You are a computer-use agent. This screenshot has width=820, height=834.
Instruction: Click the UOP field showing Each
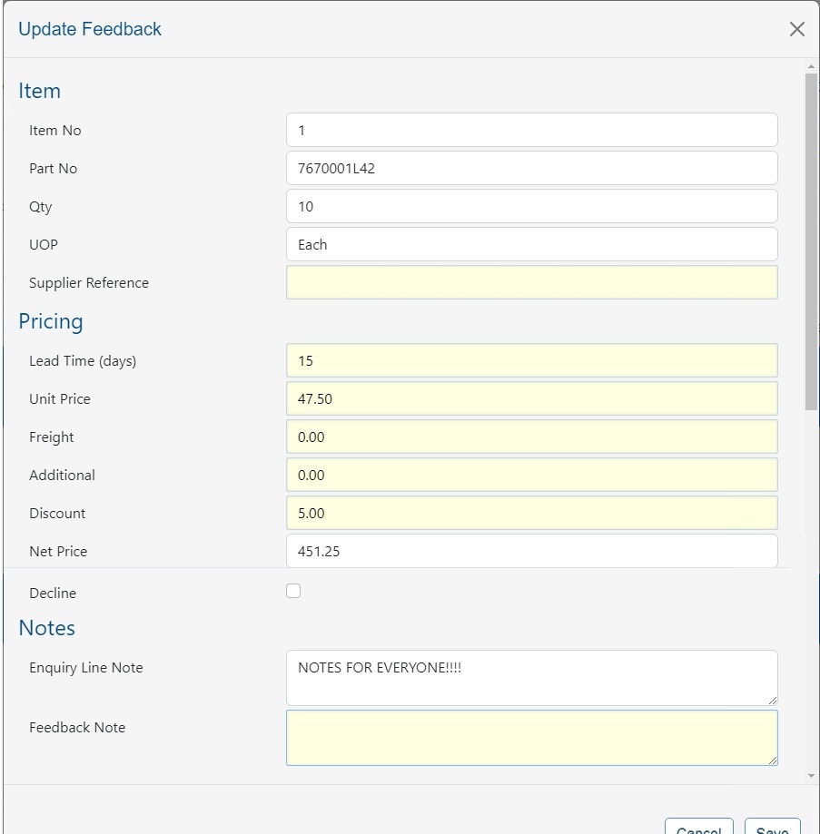click(x=531, y=244)
